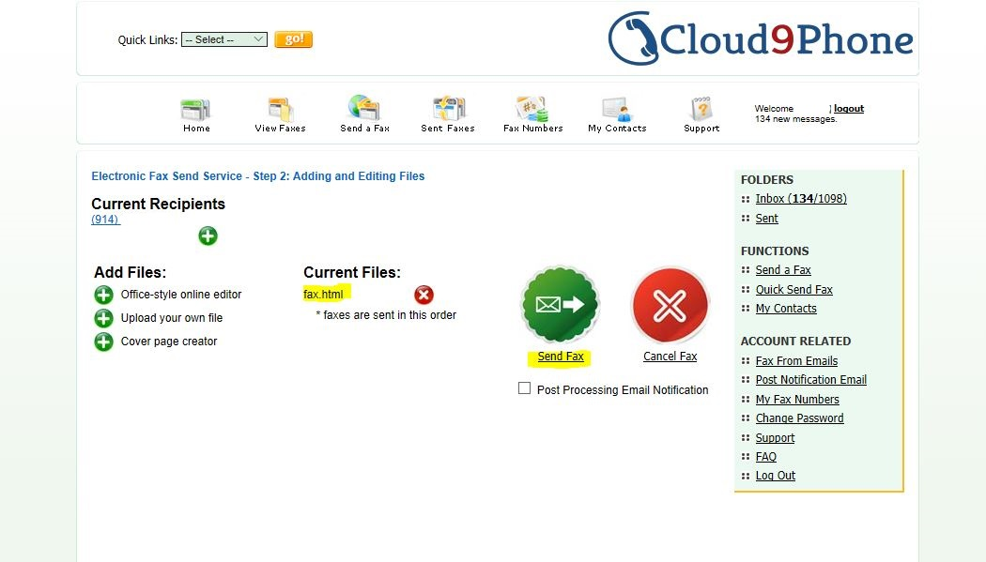Viewport: 986px width, 562px height.
Task: Click the green Send Fax envelope button
Action: pos(561,305)
